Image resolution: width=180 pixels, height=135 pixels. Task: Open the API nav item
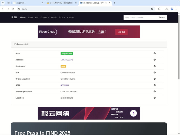click(36, 18)
